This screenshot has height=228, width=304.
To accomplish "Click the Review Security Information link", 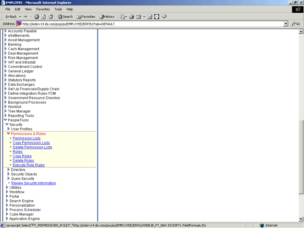I will (x=34, y=183).
